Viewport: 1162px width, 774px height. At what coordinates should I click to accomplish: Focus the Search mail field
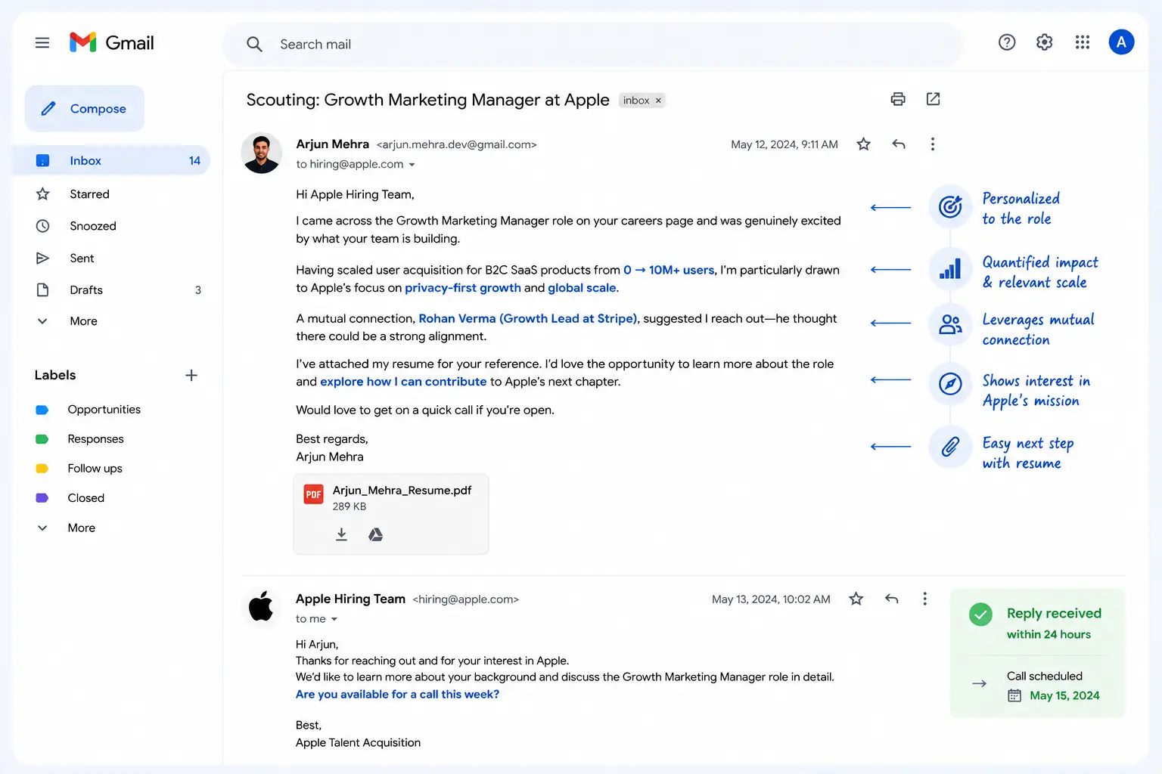point(593,45)
